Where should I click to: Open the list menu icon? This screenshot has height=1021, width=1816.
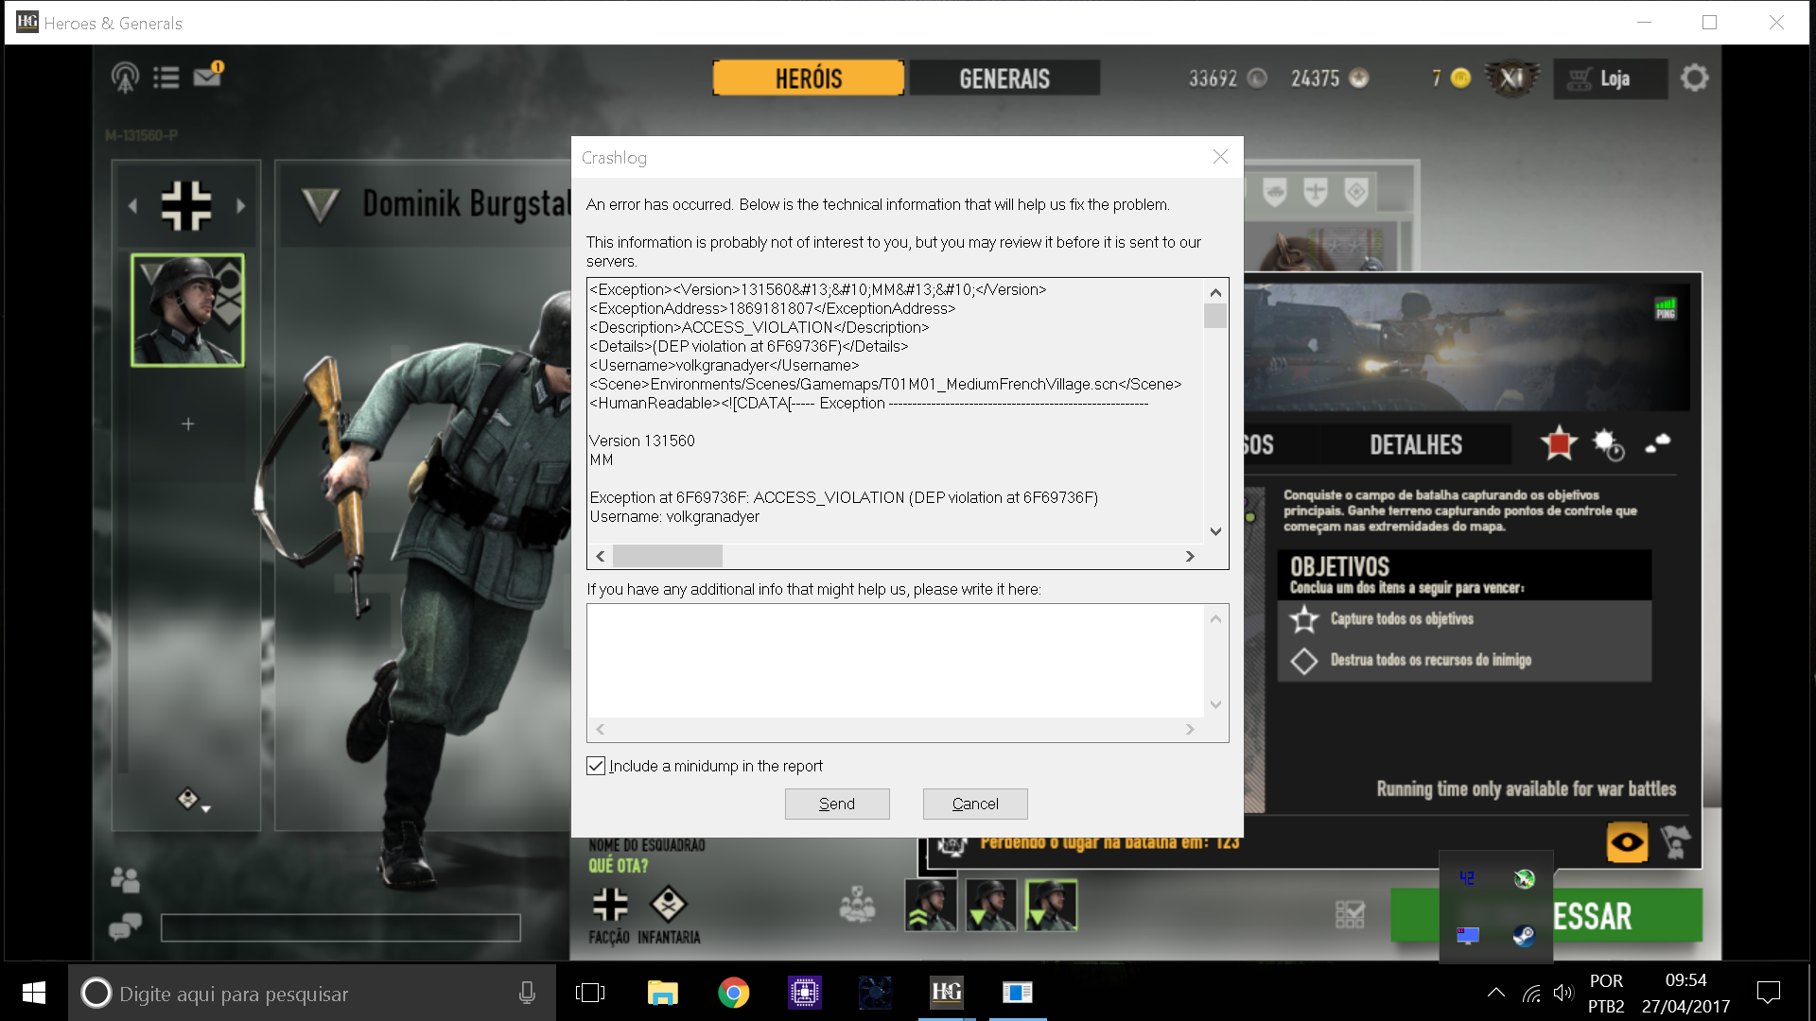tap(166, 78)
